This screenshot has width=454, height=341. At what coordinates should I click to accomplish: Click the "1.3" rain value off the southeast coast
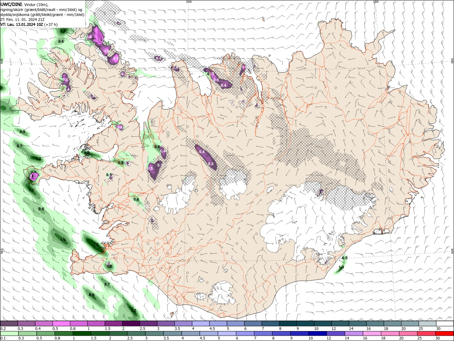point(341,267)
